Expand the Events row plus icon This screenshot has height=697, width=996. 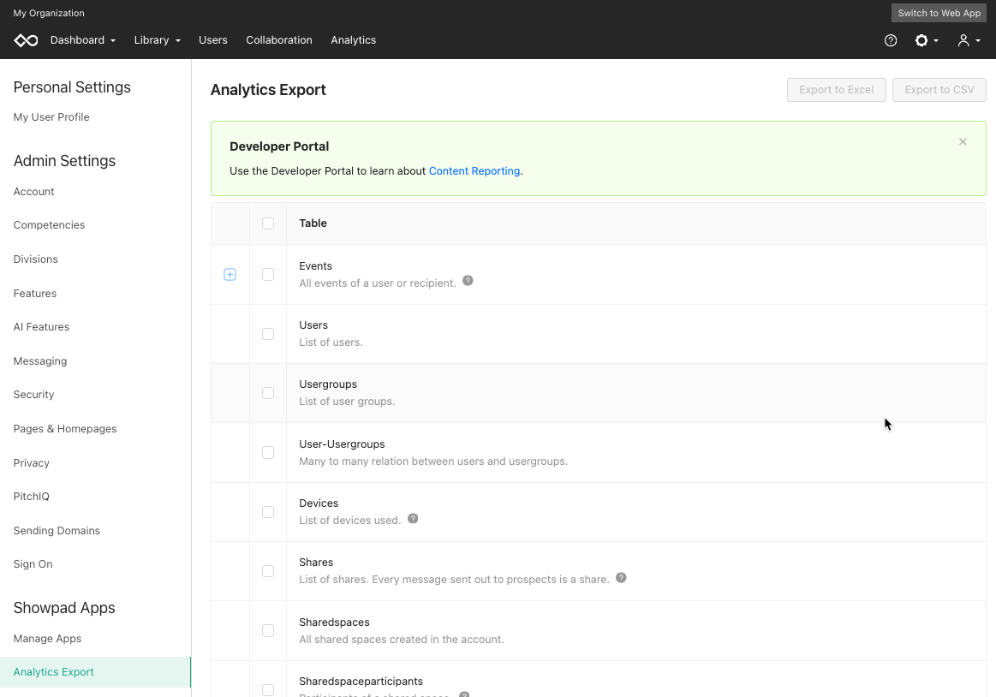click(x=230, y=275)
